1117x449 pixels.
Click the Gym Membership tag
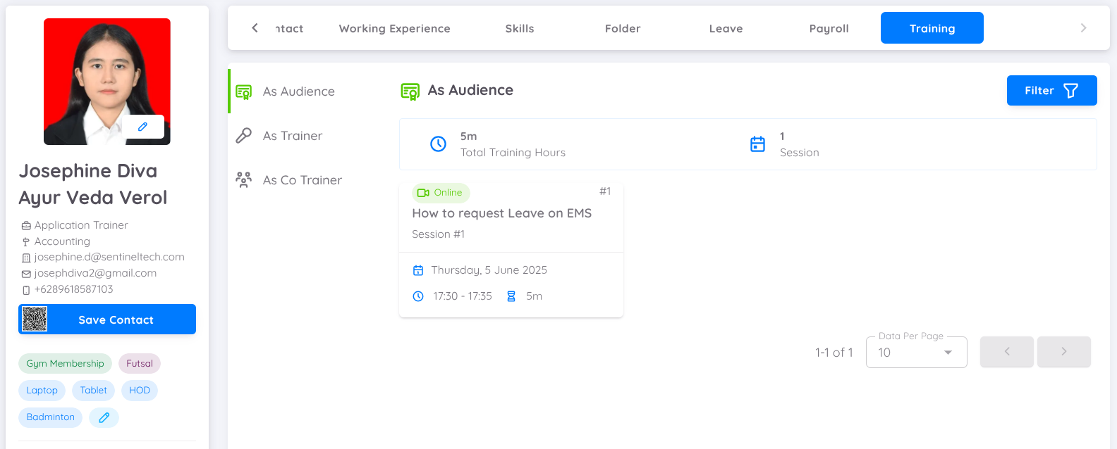point(65,364)
